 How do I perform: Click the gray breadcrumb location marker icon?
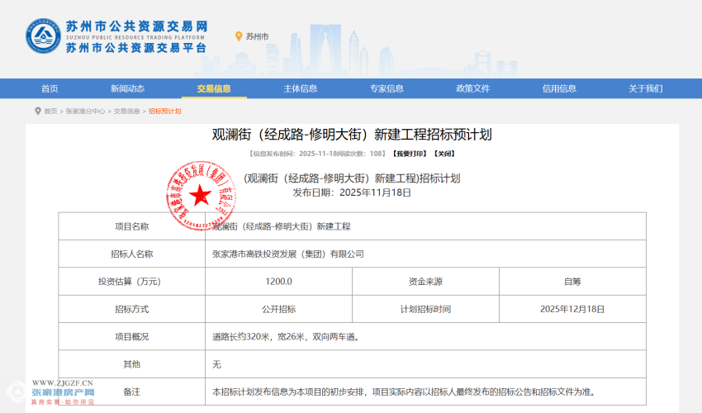tap(38, 111)
